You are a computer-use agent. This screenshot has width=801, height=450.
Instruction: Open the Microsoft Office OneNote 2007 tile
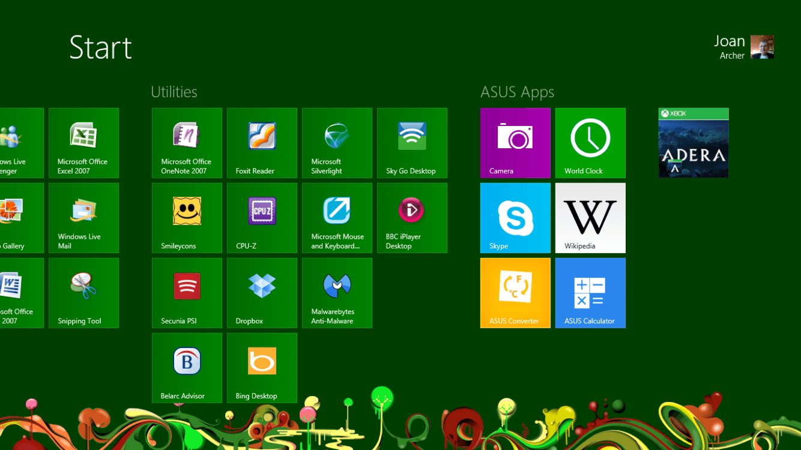coord(187,143)
